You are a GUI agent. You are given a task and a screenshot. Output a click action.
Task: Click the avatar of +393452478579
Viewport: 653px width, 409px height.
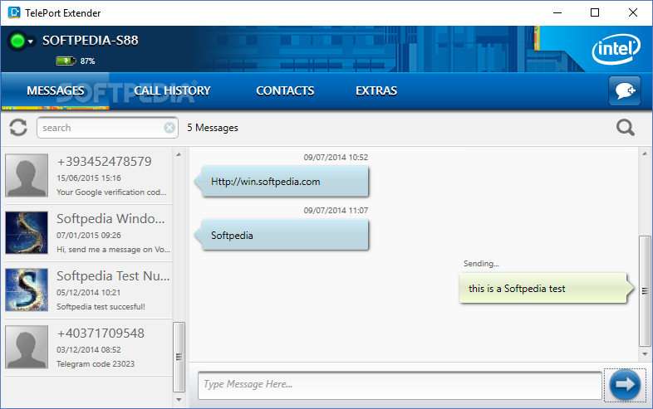pos(27,176)
